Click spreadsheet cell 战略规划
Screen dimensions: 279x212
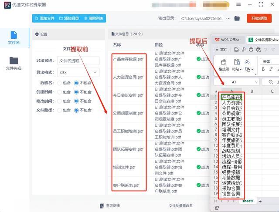[231, 151]
